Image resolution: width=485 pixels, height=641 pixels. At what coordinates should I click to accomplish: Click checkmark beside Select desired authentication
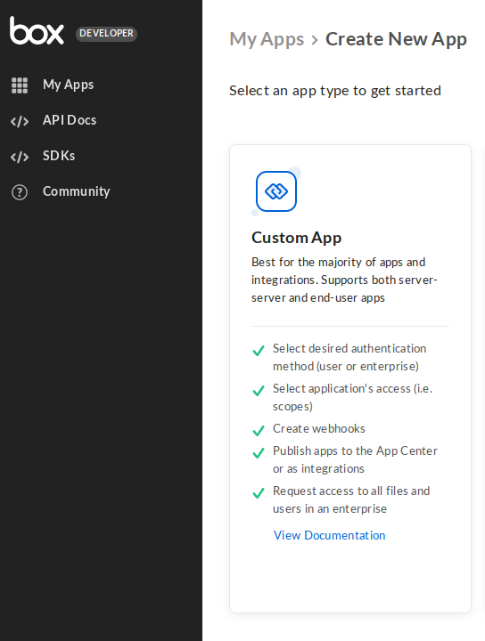point(259,351)
